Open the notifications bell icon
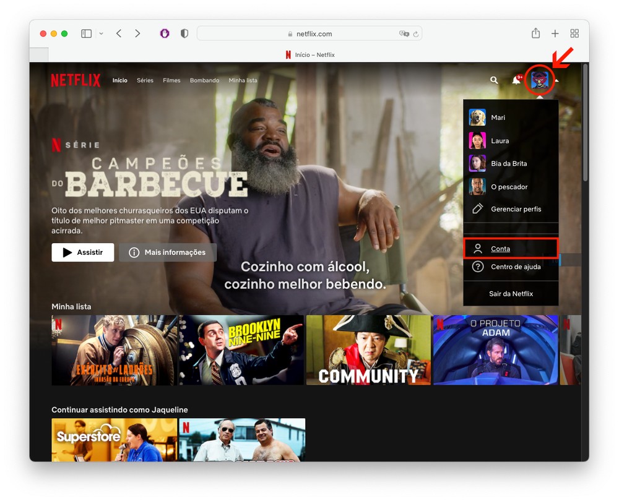The height and width of the screenshot is (501, 619). [x=516, y=80]
